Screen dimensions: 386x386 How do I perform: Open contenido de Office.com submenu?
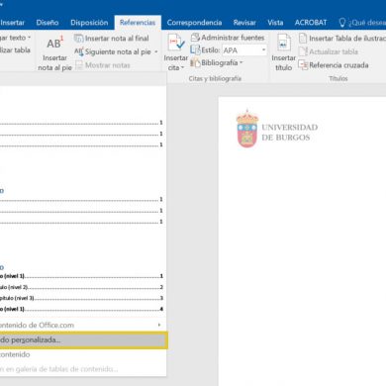click(x=82, y=325)
